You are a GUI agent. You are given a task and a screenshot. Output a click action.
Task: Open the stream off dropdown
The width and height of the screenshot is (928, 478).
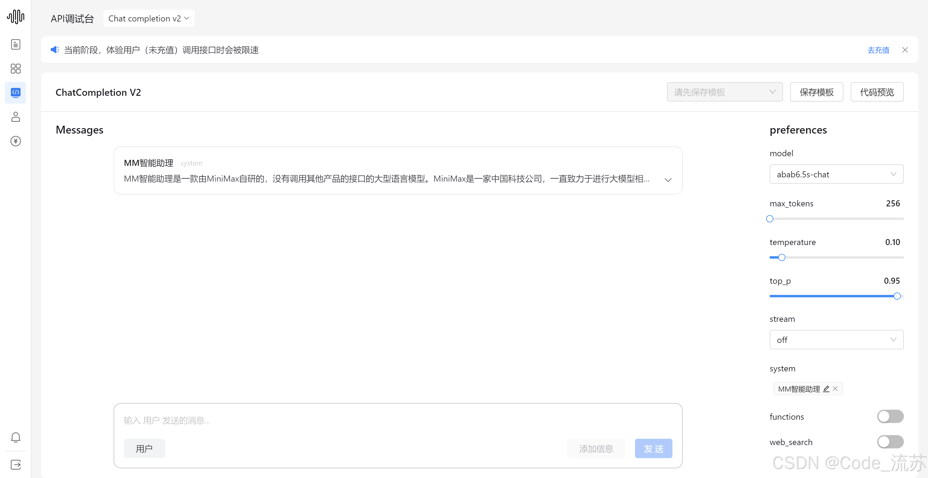pos(836,340)
